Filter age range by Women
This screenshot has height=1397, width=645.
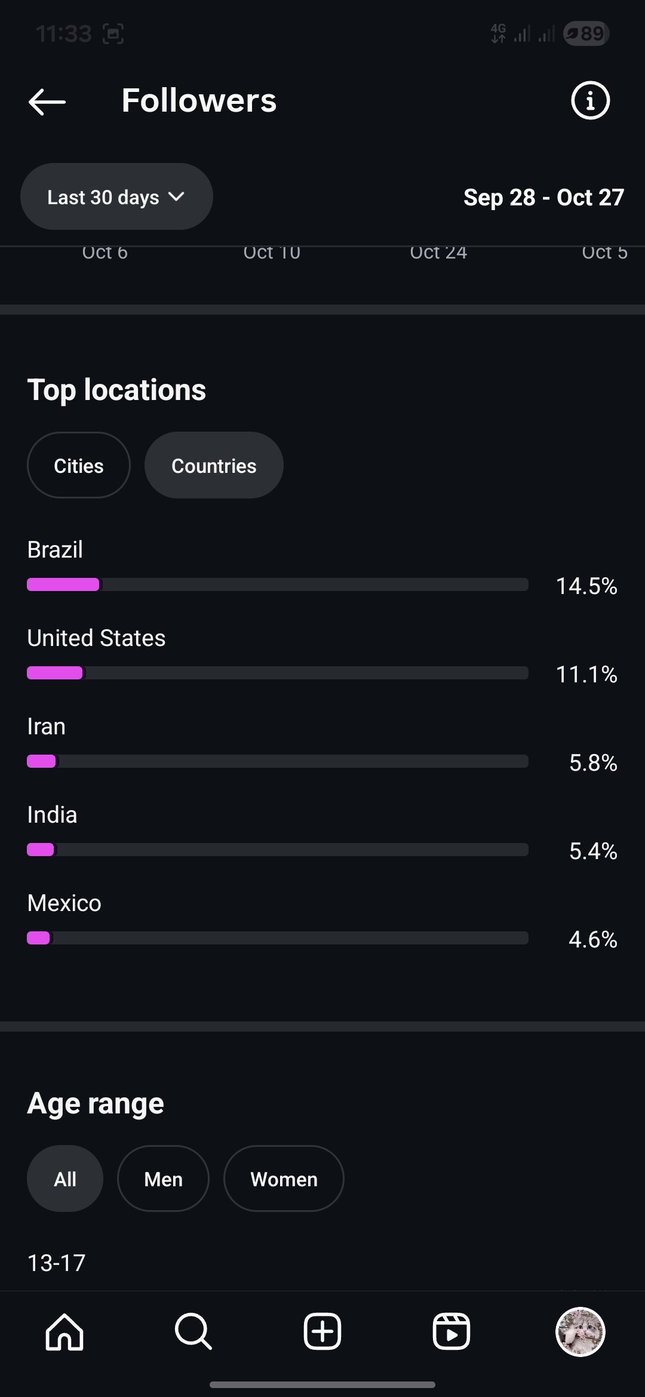[284, 1178]
